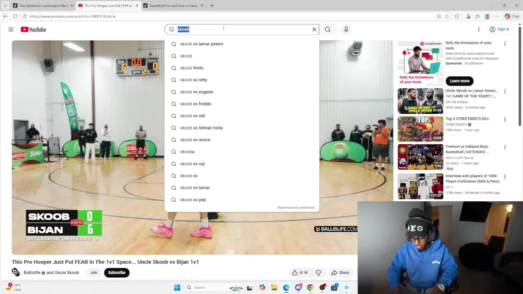Open File Explorer from the taskbar
523x294 pixels.
(274, 287)
